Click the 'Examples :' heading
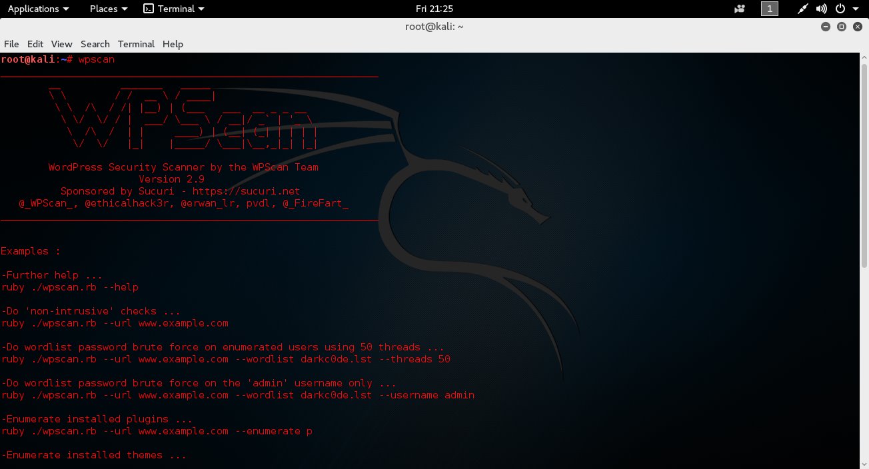869x469 pixels. pyautogui.click(x=31, y=251)
